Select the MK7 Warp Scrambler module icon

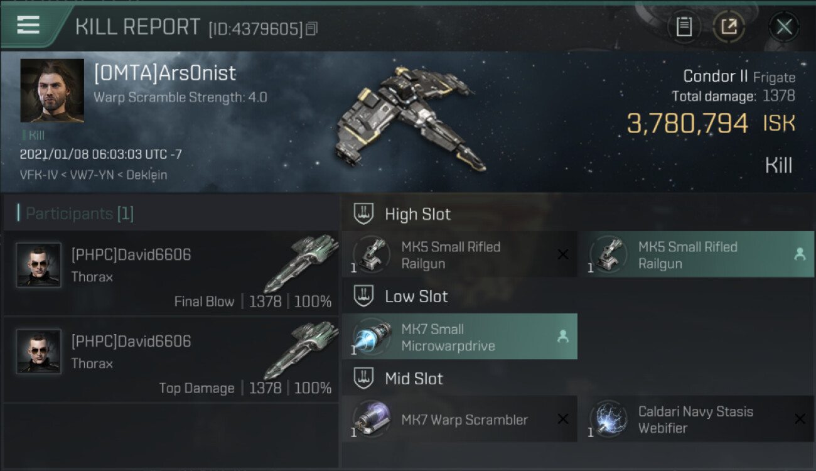pyautogui.click(x=372, y=419)
